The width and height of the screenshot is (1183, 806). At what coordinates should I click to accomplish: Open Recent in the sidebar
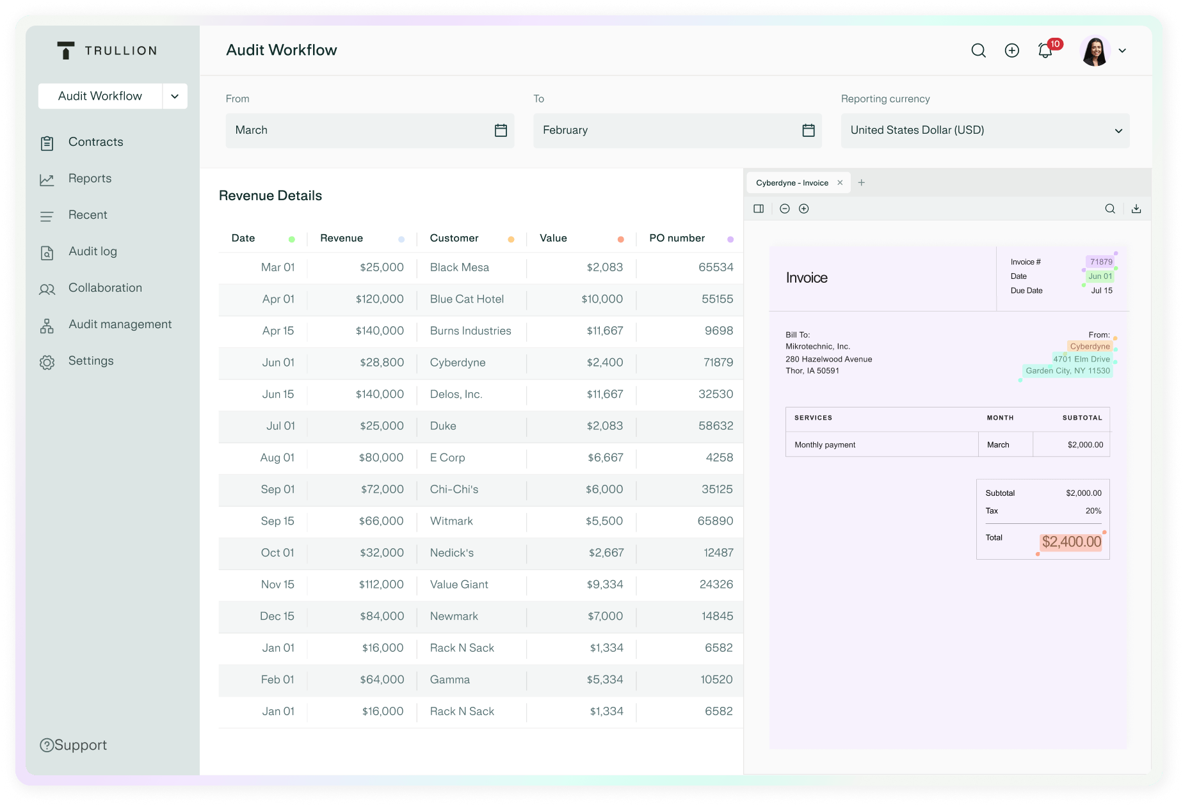pos(88,215)
